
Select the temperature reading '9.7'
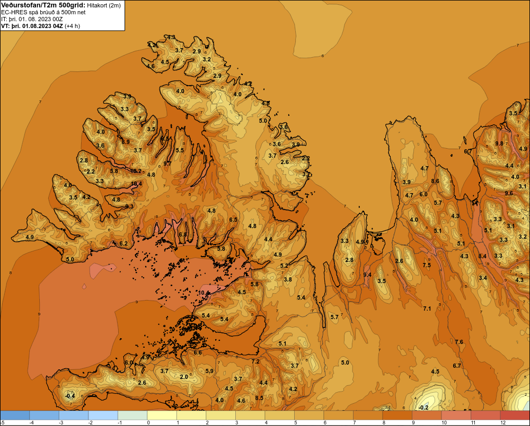[x=167, y=164]
